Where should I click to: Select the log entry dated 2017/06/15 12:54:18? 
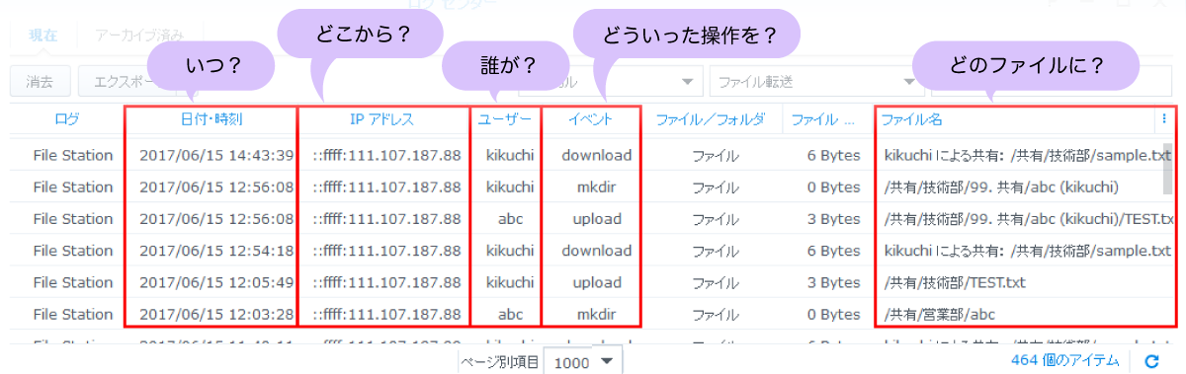[x=593, y=250]
